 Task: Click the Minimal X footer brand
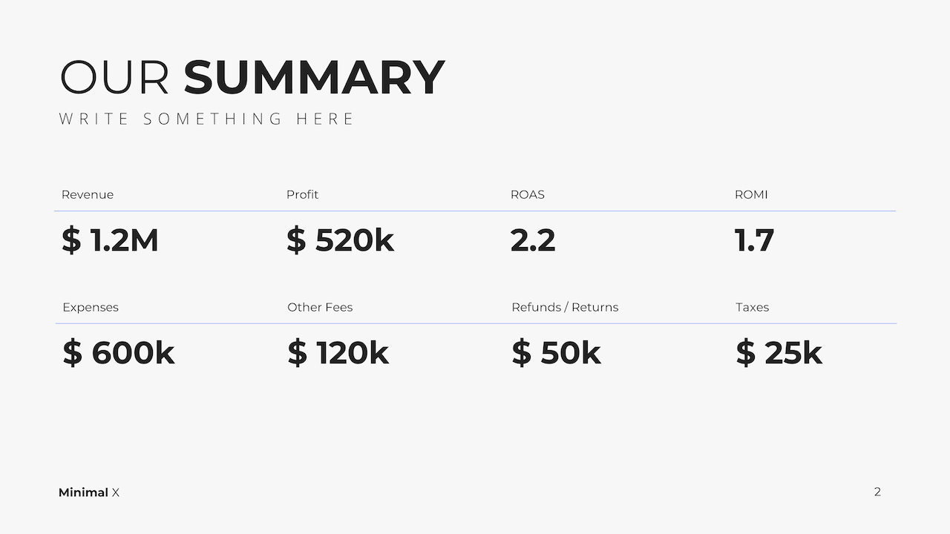coord(89,492)
